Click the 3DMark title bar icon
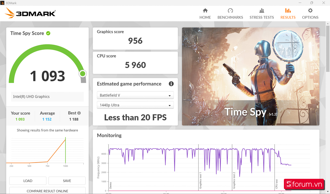 pos(2,2)
